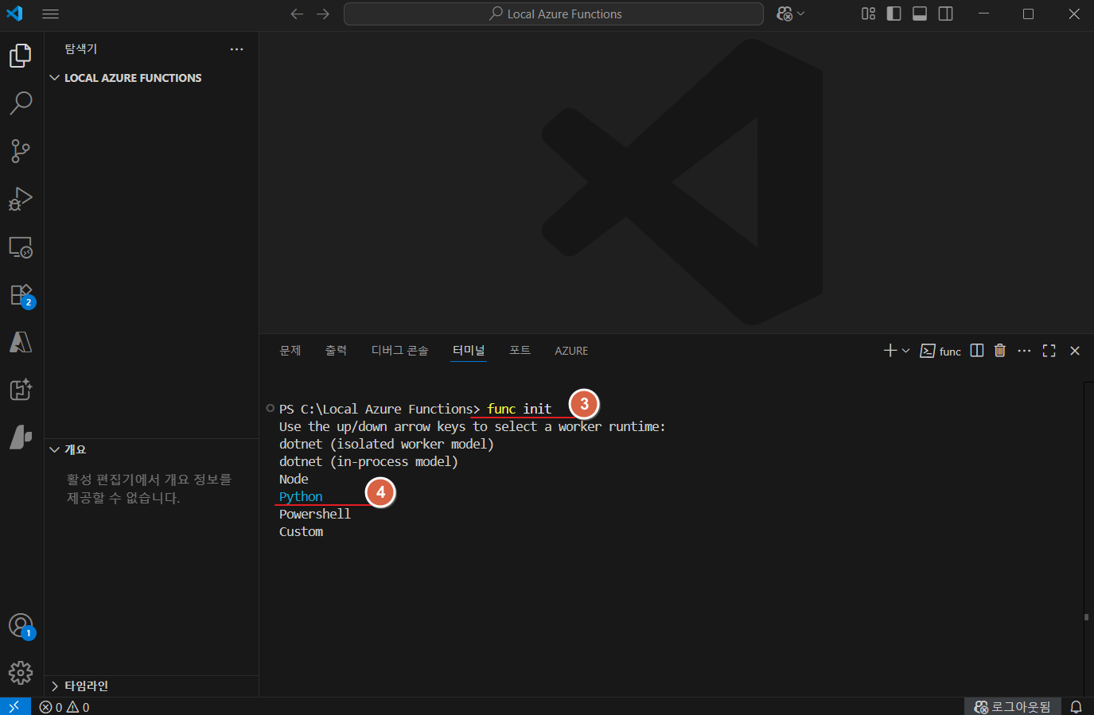Open terminal panel more actions menu
This screenshot has height=715, width=1094.
pyautogui.click(x=1024, y=351)
